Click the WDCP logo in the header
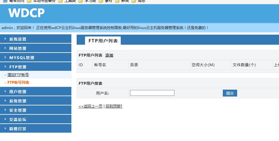Screen dimensions: 279x141 (x=26, y=13)
